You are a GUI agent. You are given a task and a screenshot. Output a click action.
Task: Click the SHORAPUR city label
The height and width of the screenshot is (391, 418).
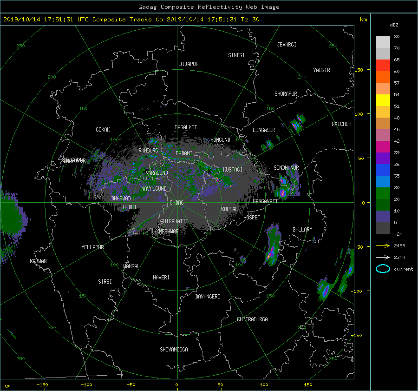click(286, 94)
